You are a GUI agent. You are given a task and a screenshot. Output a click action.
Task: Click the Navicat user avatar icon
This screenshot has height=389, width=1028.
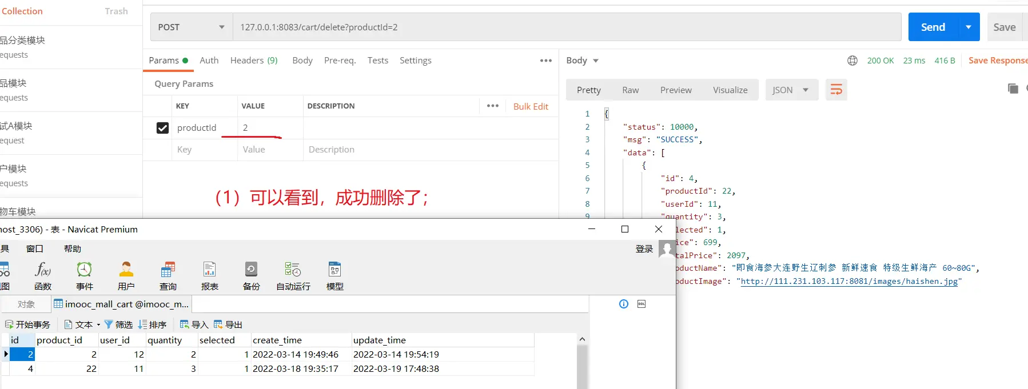(667, 248)
